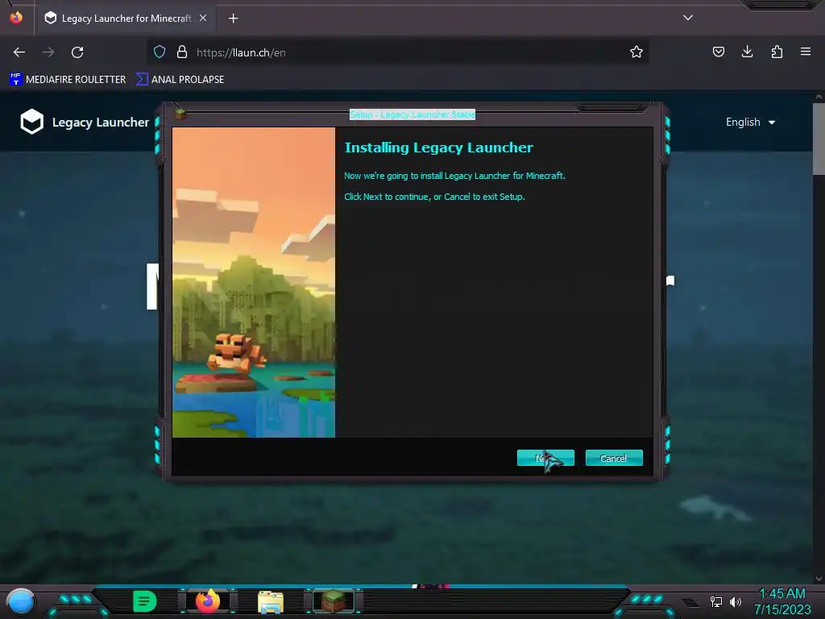Open green chat app in taskbar
Image resolution: width=825 pixels, height=619 pixels.
145,601
